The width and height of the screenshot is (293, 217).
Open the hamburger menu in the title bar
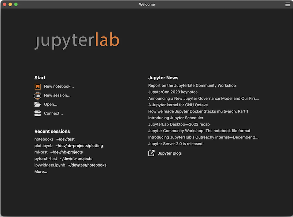pos(288,4)
